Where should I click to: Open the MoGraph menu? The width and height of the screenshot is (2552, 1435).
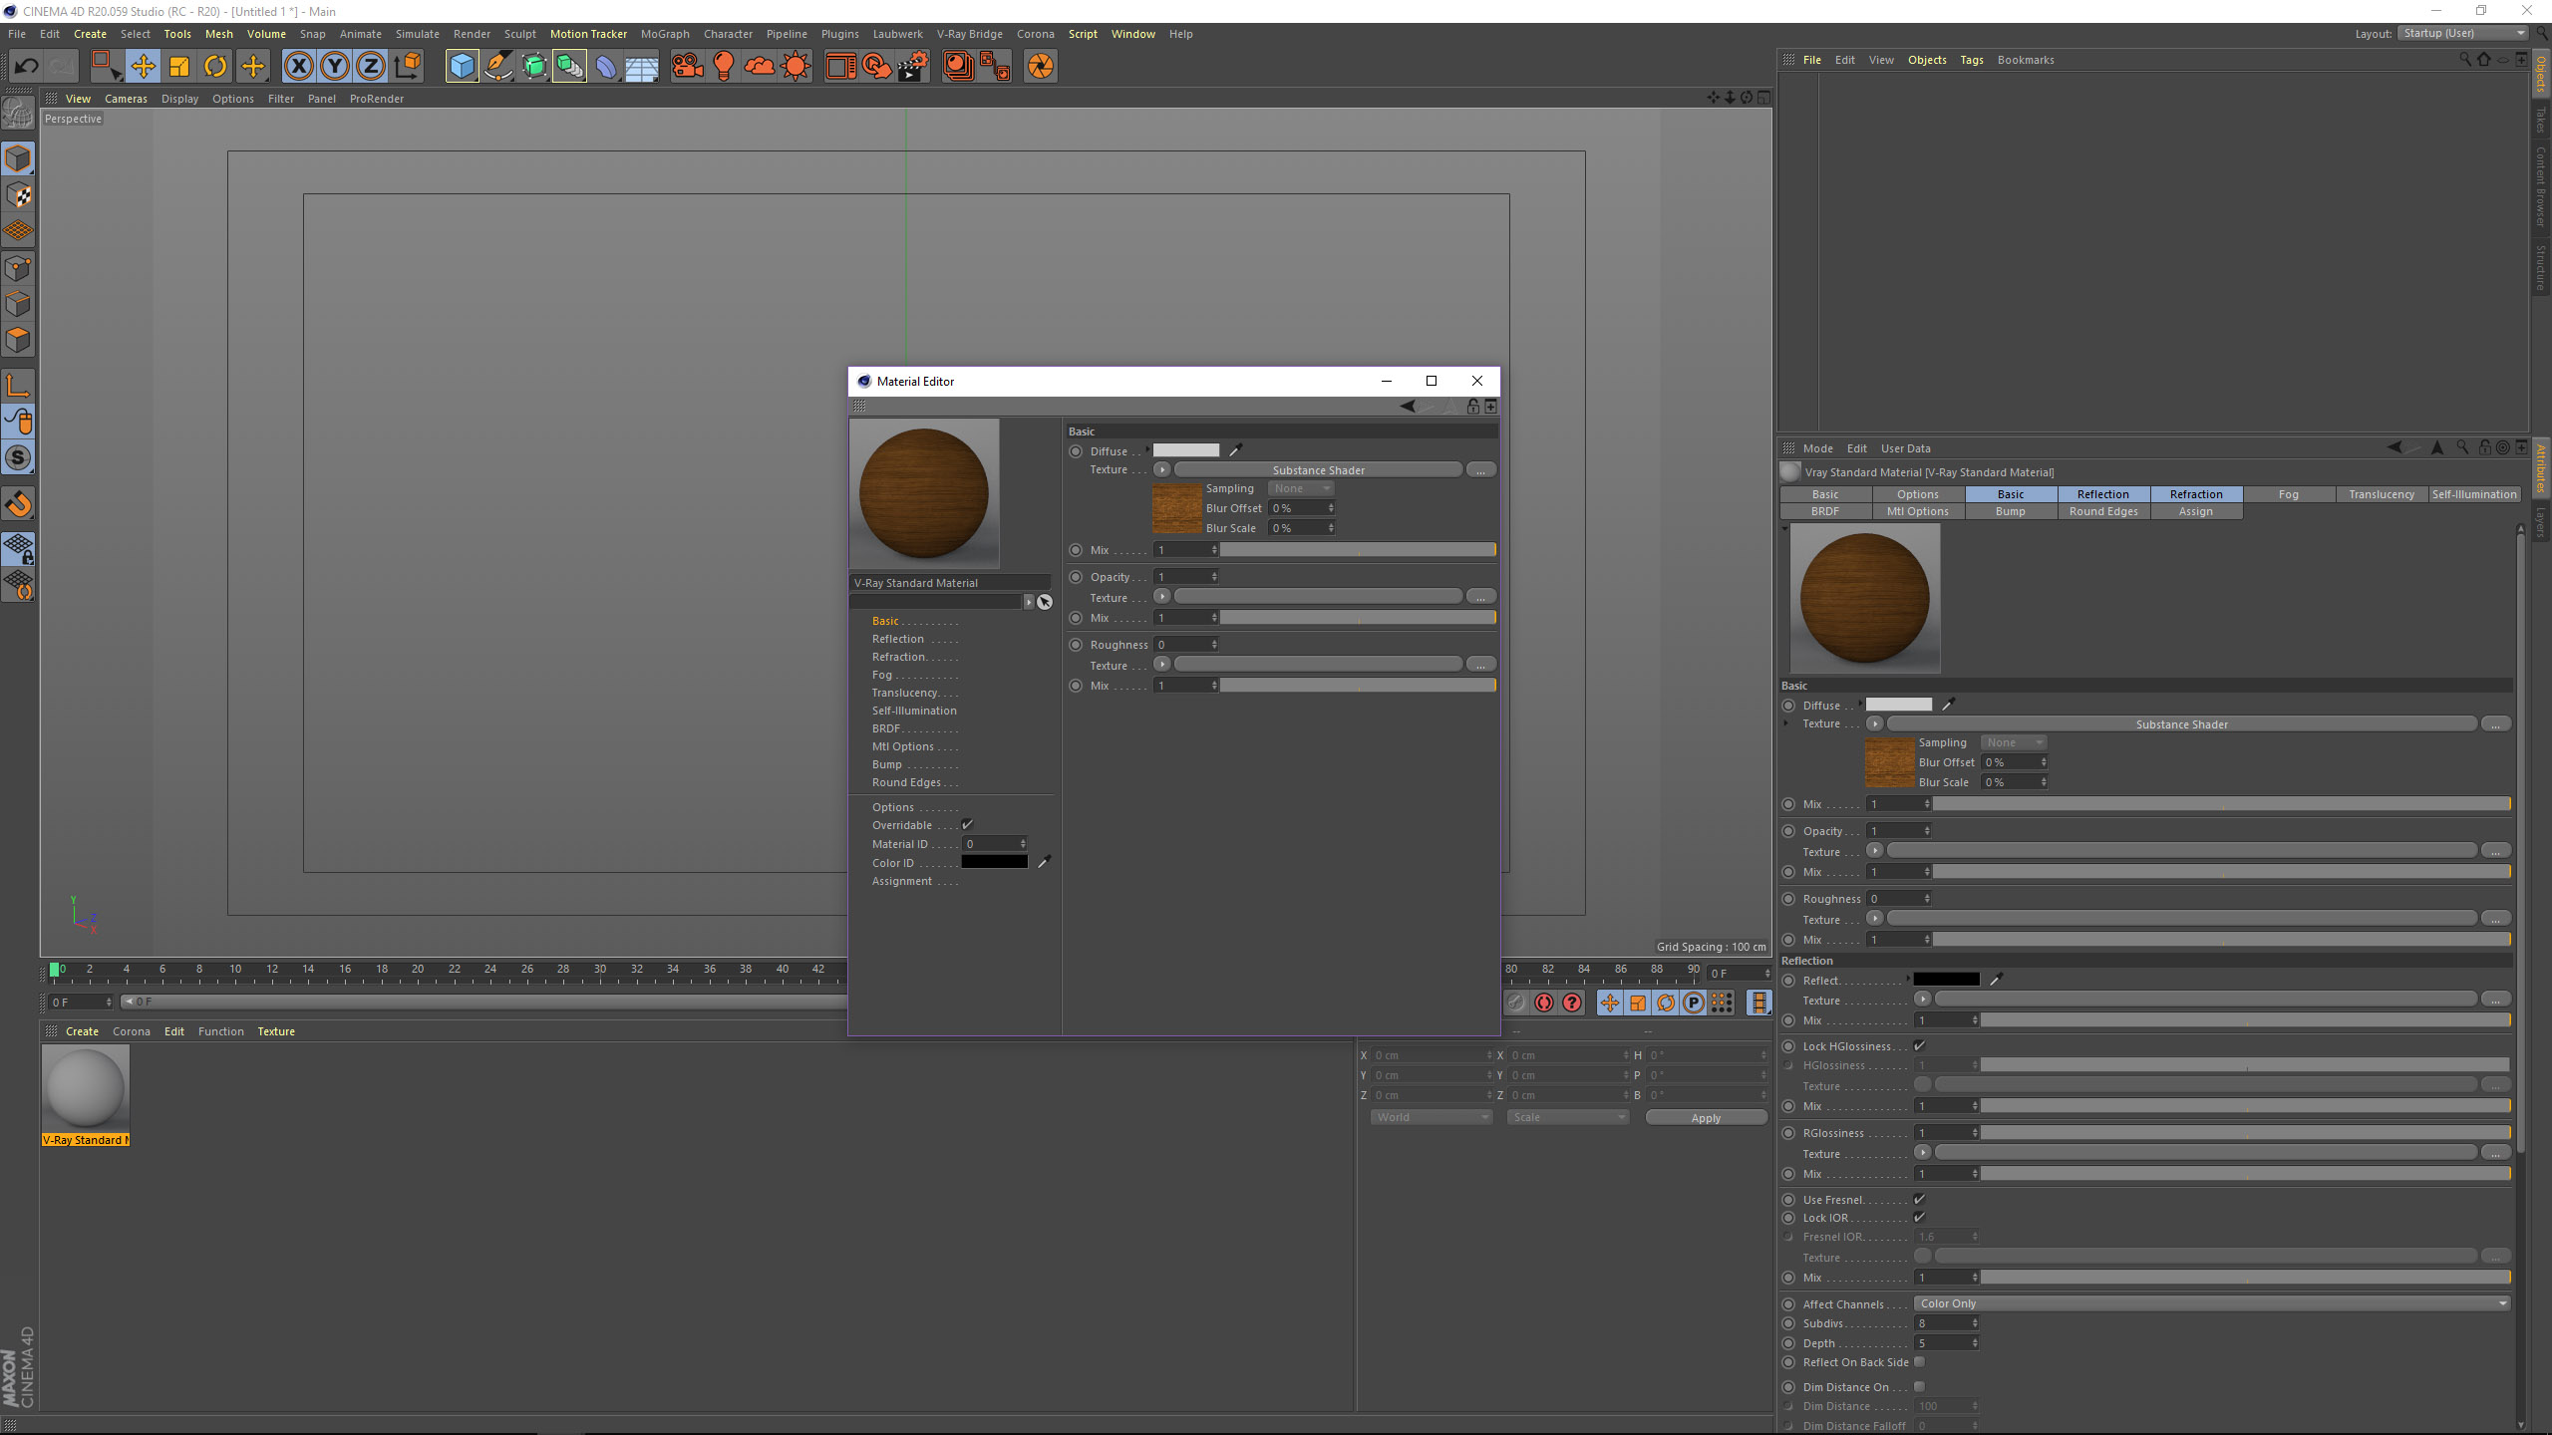(x=664, y=34)
